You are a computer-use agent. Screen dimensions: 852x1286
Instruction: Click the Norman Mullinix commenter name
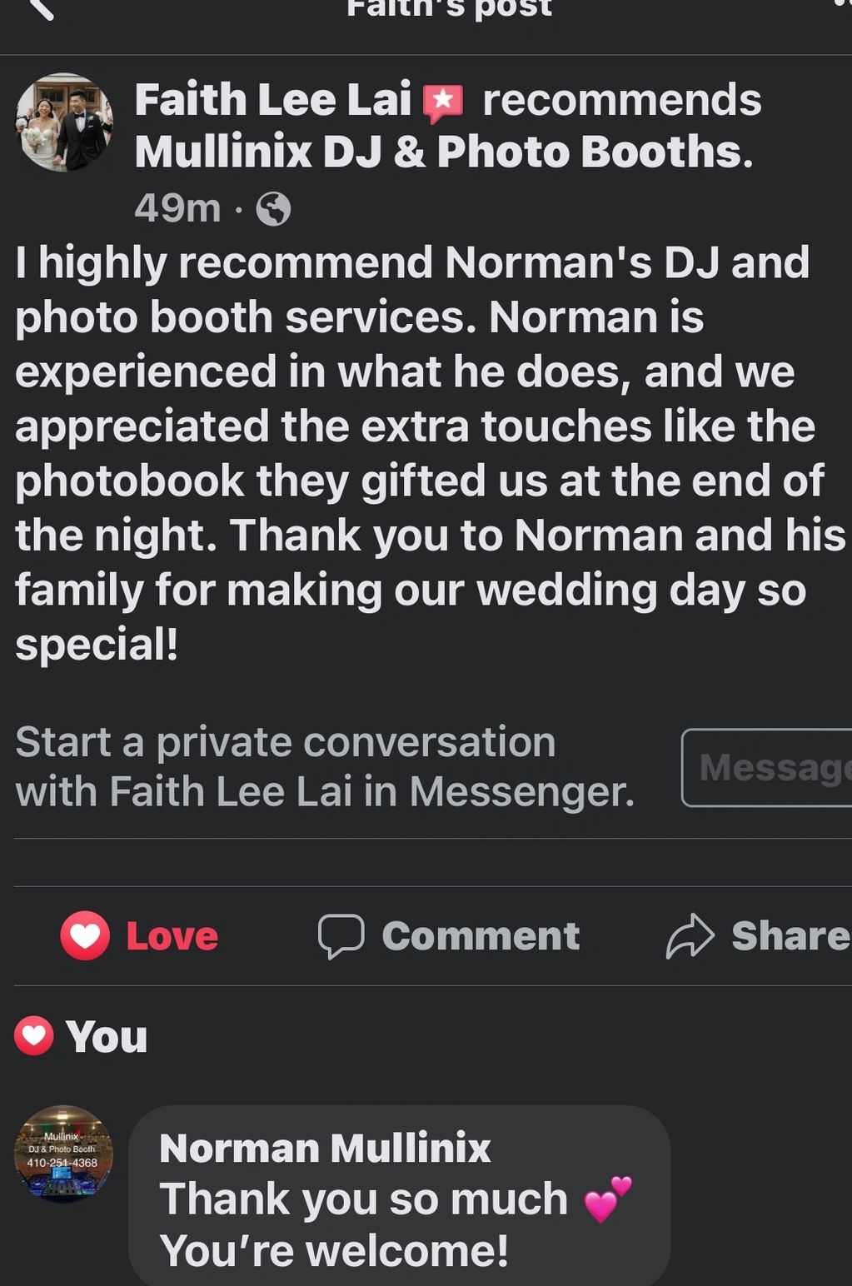[325, 1149]
